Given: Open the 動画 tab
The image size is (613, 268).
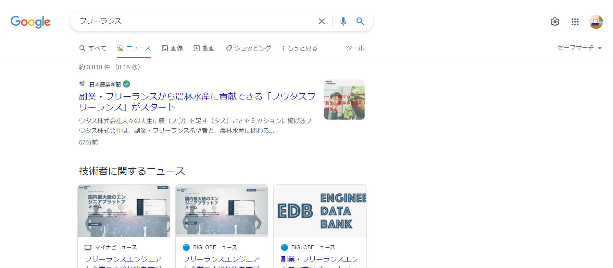Looking at the screenshot, I should coord(204,48).
